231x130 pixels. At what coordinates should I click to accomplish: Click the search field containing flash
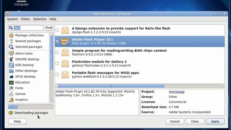[26, 28]
